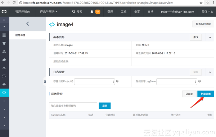Open 管理控制台 in the top bar
Image resolution: width=216 pixels, height=137 pixels.
[x=22, y=12]
